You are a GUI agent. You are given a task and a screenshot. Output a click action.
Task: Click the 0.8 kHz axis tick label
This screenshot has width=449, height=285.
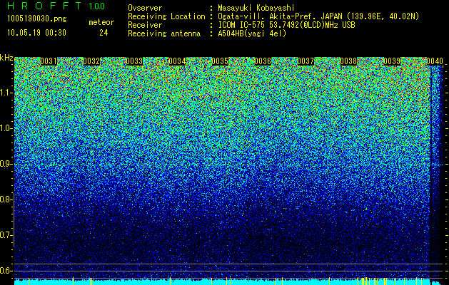pos(6,199)
